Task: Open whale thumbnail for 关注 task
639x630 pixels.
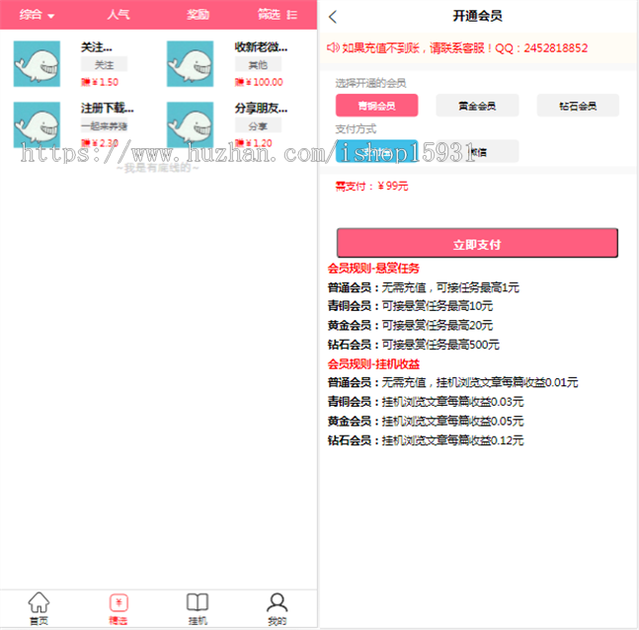Action: tap(37, 63)
